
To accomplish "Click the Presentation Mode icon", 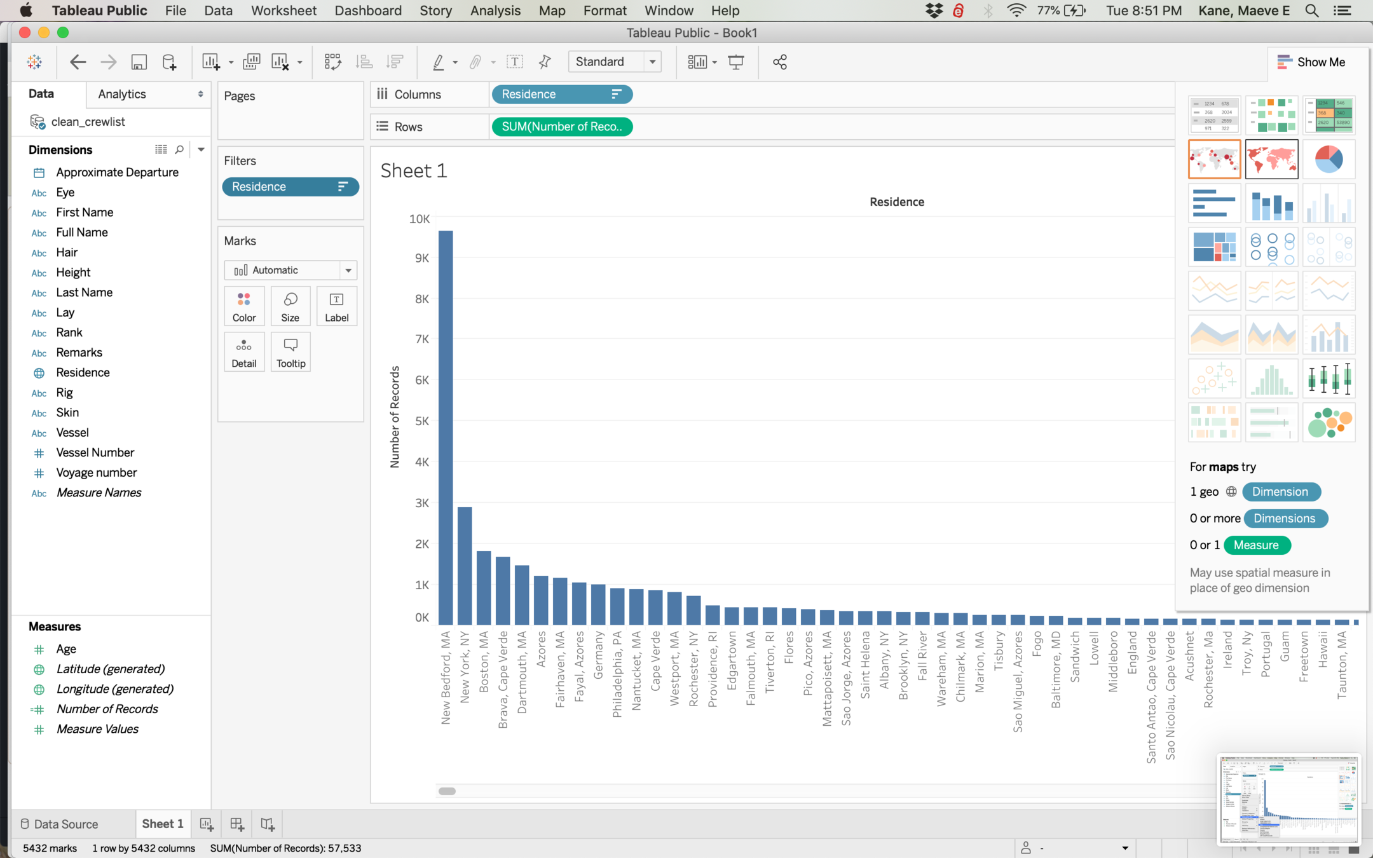I will (736, 62).
